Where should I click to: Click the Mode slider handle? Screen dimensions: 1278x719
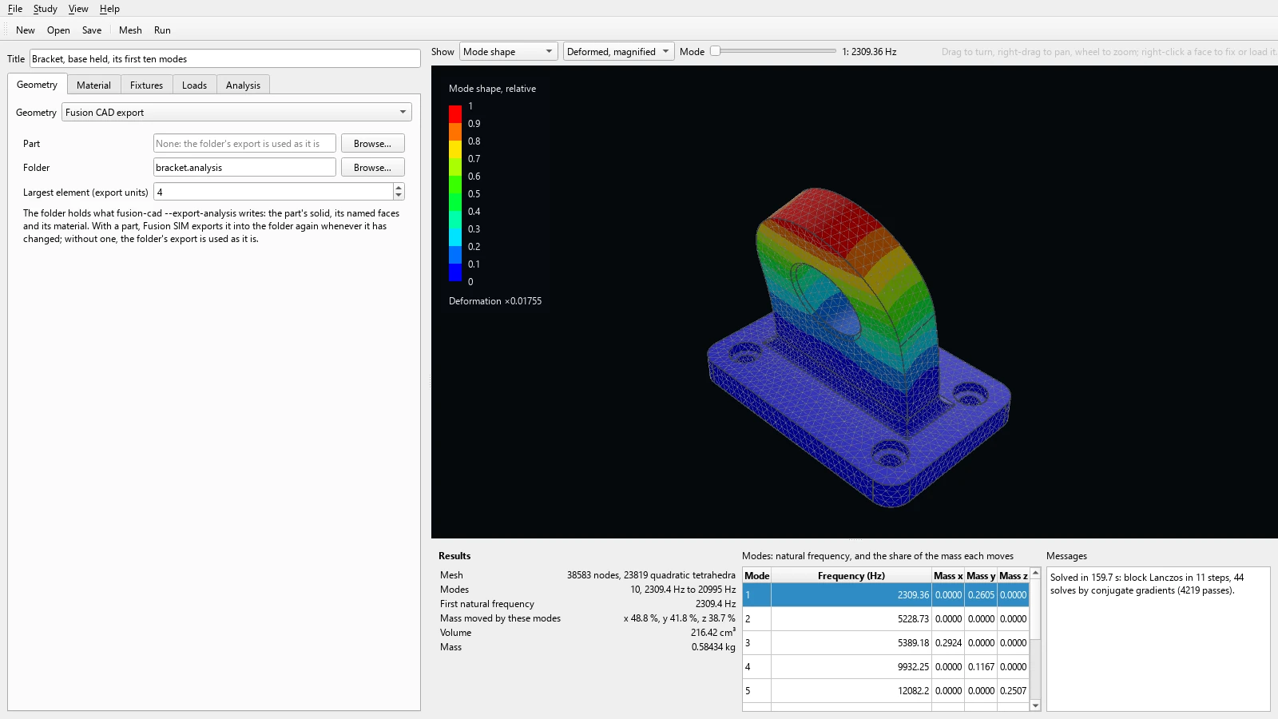click(x=716, y=51)
